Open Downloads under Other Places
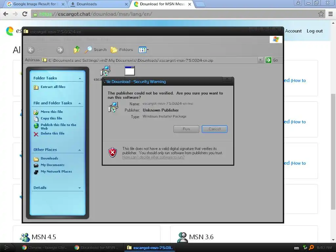336x252 pixels. 49,158
